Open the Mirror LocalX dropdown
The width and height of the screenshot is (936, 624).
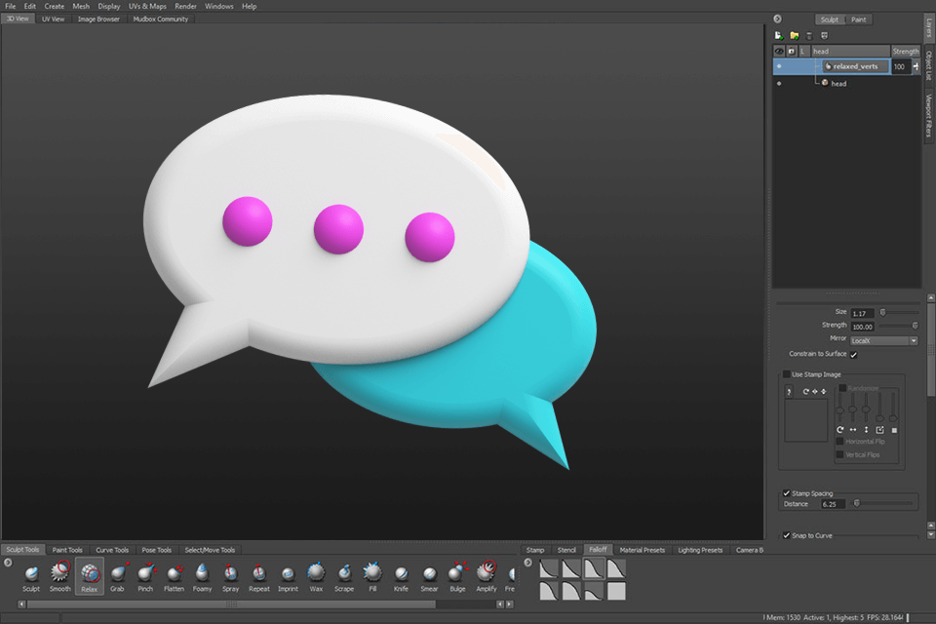[883, 340]
